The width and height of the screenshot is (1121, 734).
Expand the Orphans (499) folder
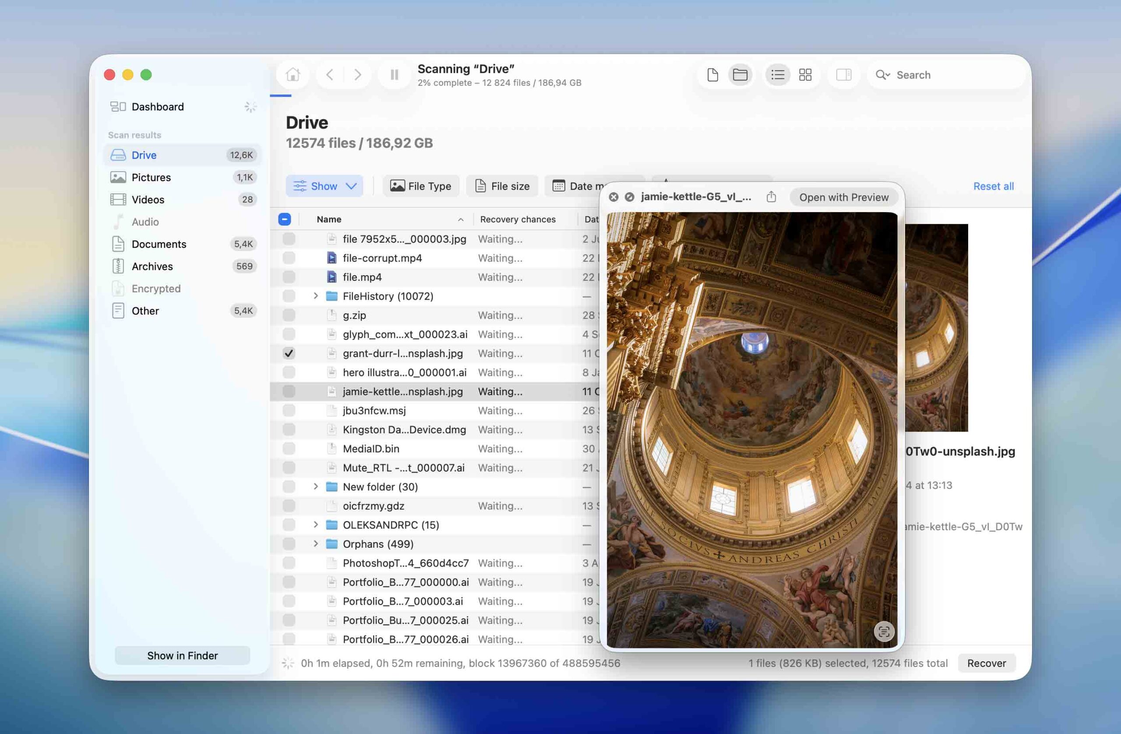coord(316,543)
